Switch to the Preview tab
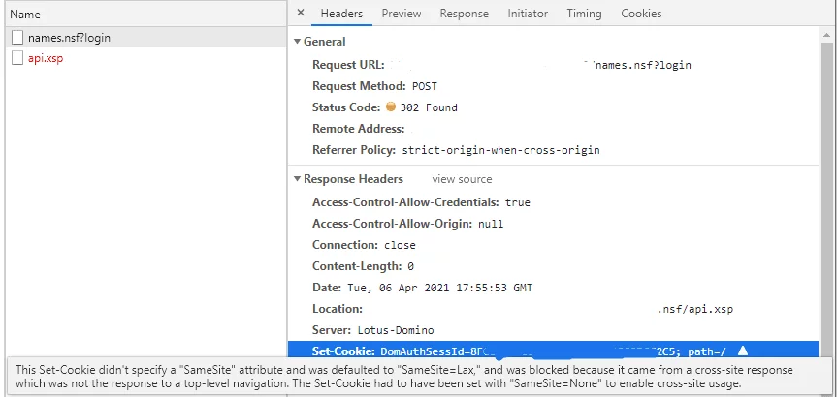Viewport: 837px width, 397px height. coord(401,14)
